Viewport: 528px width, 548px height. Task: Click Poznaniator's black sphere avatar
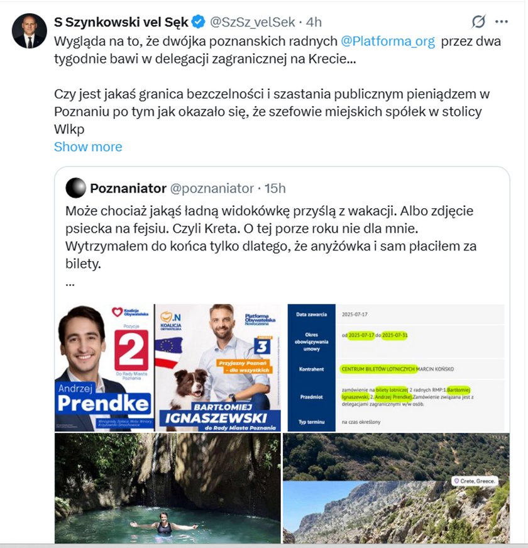(x=76, y=188)
